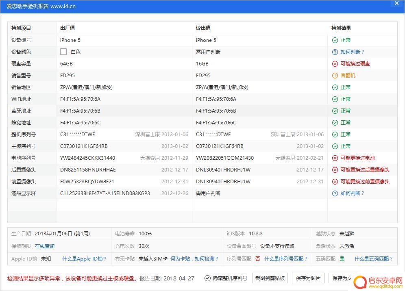Open 什么是Apple ID锁 help link
This screenshot has width=405, height=291.
pyautogui.click(x=84, y=259)
